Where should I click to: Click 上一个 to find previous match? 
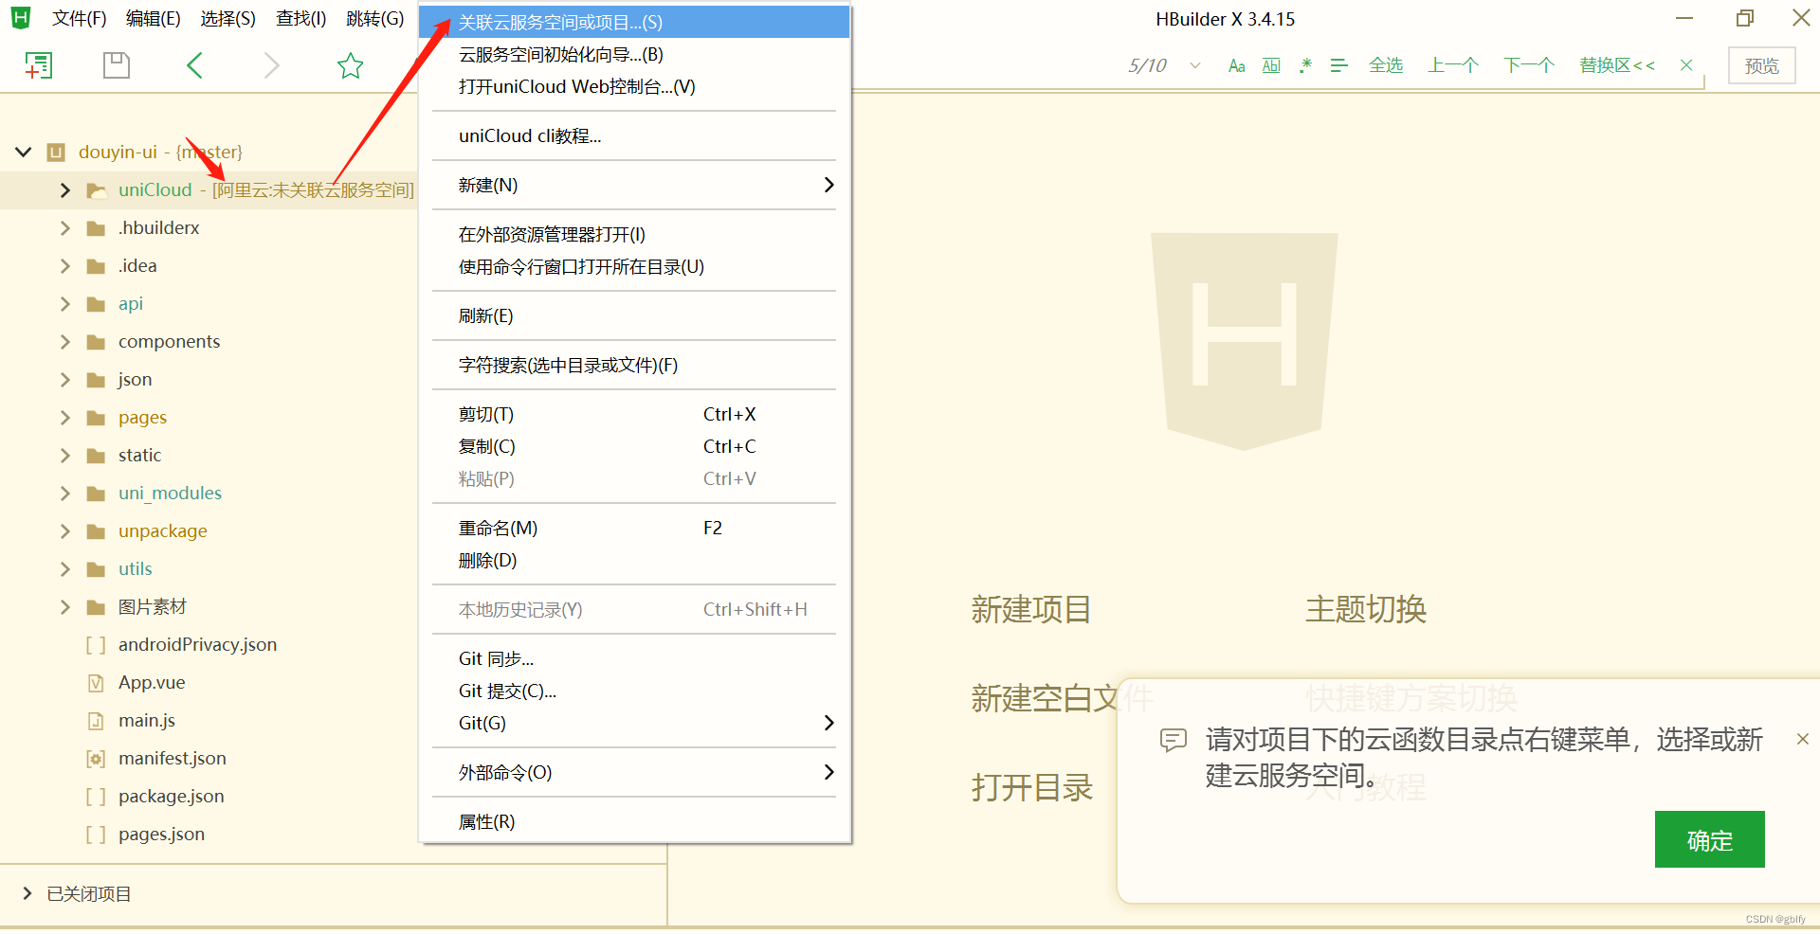click(x=1453, y=65)
